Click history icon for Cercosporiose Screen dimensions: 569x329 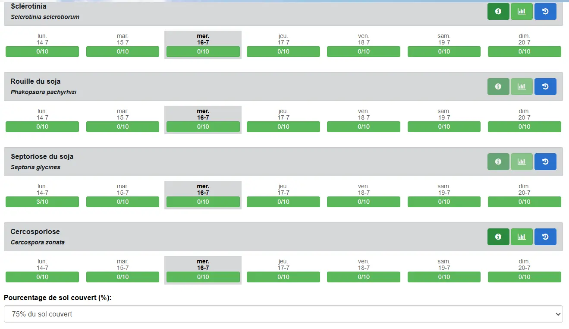545,237
